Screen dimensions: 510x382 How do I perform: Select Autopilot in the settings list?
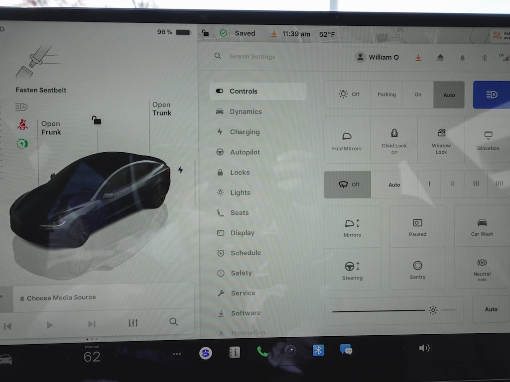245,152
